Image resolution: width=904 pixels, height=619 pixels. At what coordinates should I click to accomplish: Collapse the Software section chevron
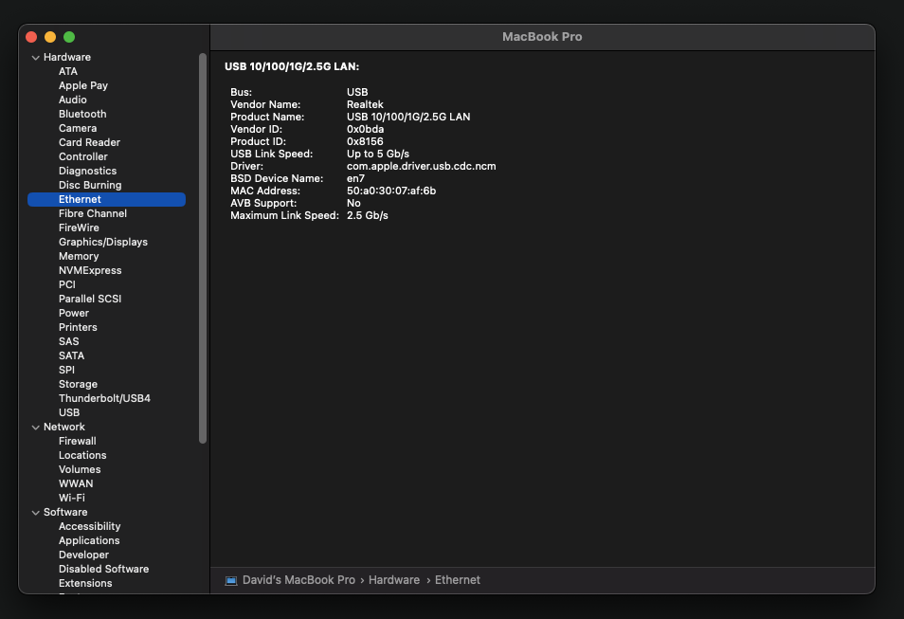pos(36,513)
